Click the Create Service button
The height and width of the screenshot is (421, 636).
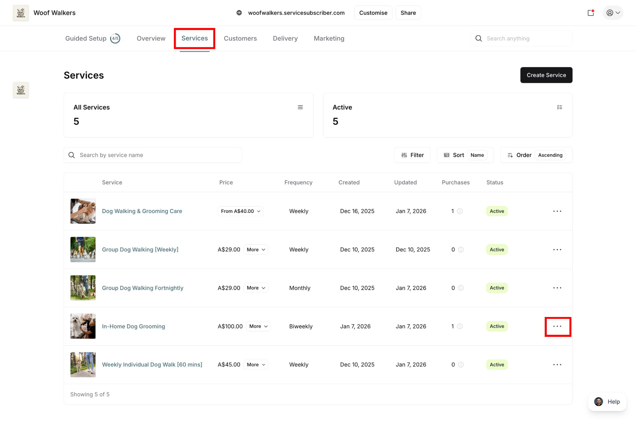pos(546,75)
